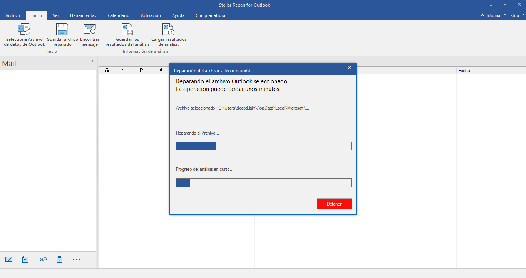This screenshot has width=526, height=278.
Task: Close the Reparación del archivo dialog
Action: [349, 68]
